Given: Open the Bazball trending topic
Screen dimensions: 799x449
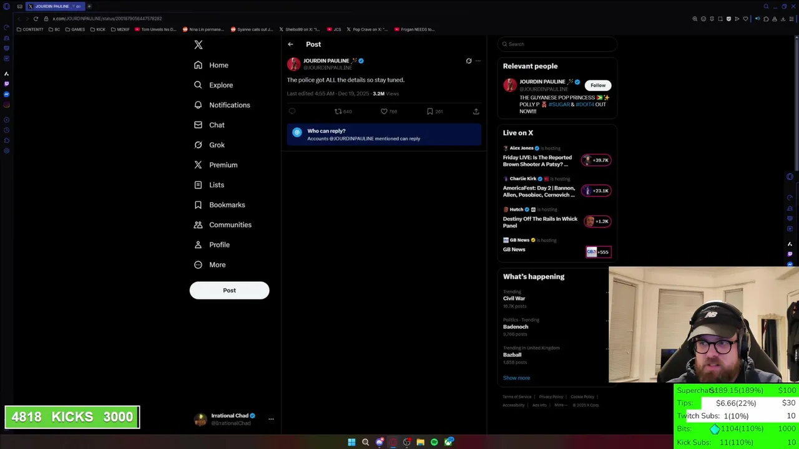Looking at the screenshot, I should coord(512,354).
